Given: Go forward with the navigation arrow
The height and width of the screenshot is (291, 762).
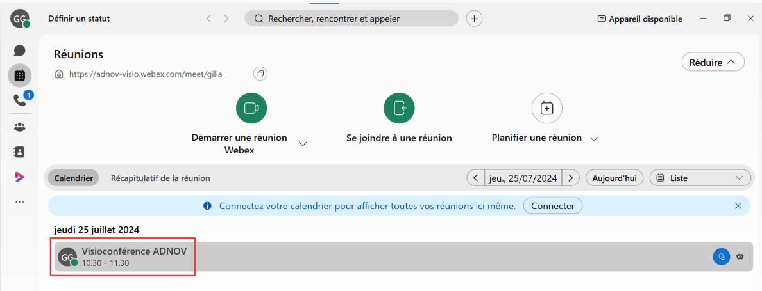Looking at the screenshot, I should [x=226, y=19].
